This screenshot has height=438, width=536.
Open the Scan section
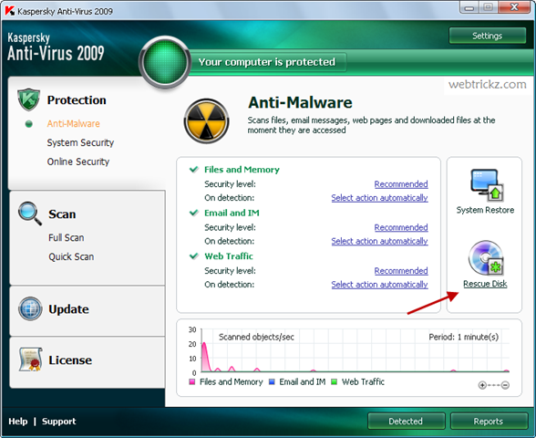pos(62,214)
